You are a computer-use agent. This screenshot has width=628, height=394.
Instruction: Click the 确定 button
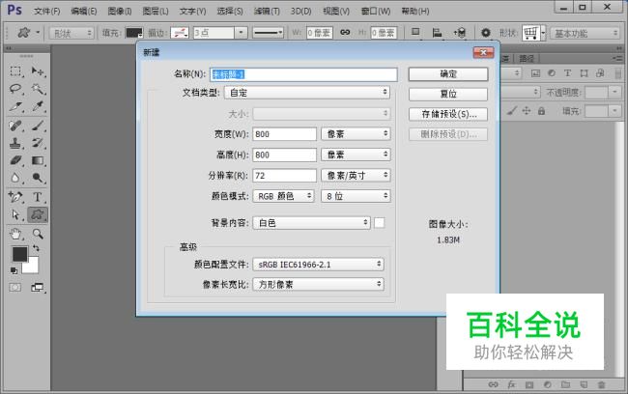click(448, 74)
